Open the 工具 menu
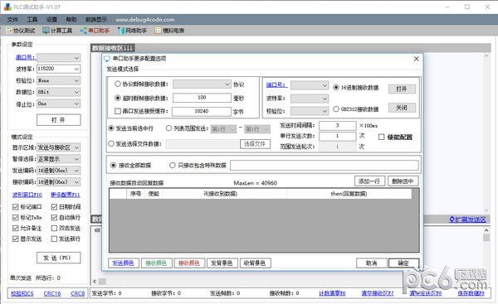The width and height of the screenshot is (498, 304). click(32, 20)
